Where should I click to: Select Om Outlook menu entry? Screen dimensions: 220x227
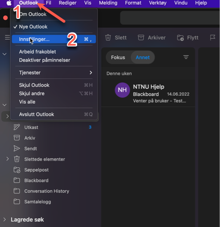point(54,14)
